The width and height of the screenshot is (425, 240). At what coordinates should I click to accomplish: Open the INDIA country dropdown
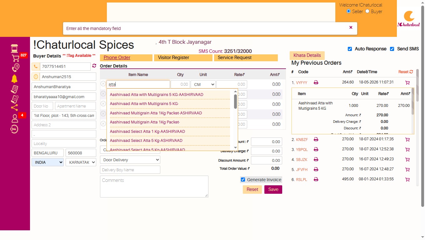coord(47,162)
